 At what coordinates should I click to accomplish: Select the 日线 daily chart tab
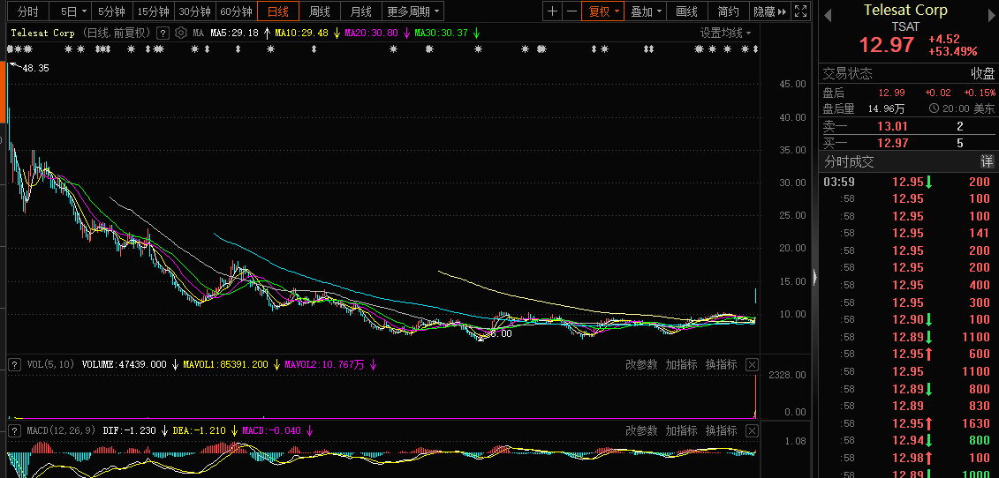[277, 11]
